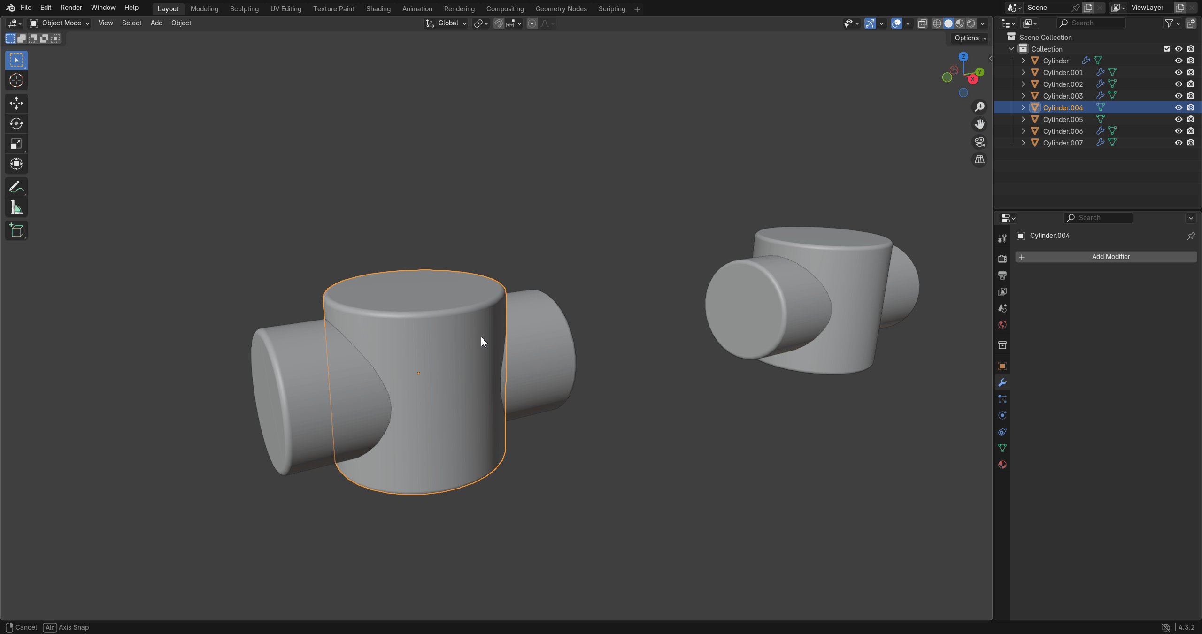Open the Object Data properties tab
Viewport: 1202px width, 634px height.
(x=1002, y=448)
